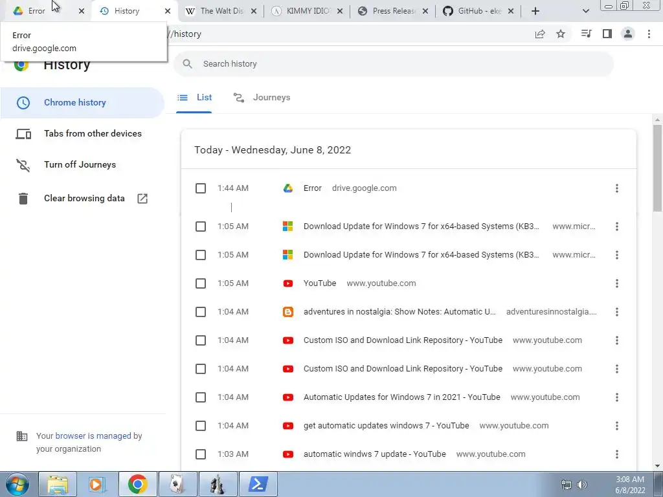
Task: Open tab search dropdown arrow
Action: click(x=585, y=11)
